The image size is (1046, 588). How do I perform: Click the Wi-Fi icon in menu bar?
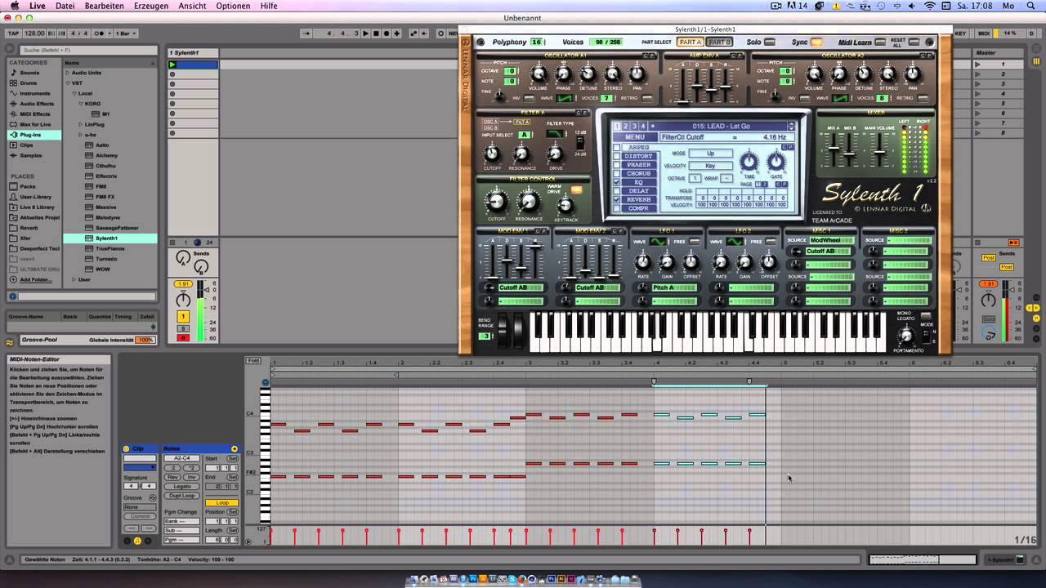(929, 6)
